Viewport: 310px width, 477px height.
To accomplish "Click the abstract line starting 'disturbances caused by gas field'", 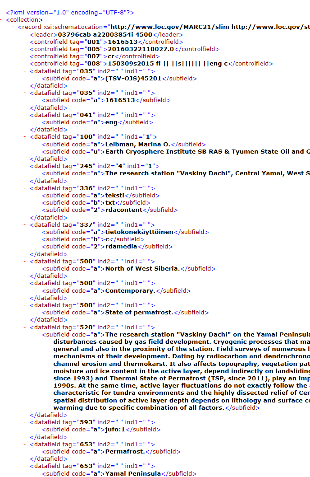I will (x=182, y=342).
